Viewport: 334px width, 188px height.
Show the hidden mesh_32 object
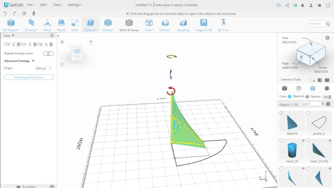click(303, 140)
